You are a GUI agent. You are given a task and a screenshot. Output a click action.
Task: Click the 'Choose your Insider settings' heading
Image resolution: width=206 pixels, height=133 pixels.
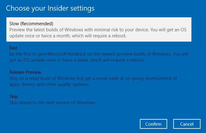(x=50, y=8)
